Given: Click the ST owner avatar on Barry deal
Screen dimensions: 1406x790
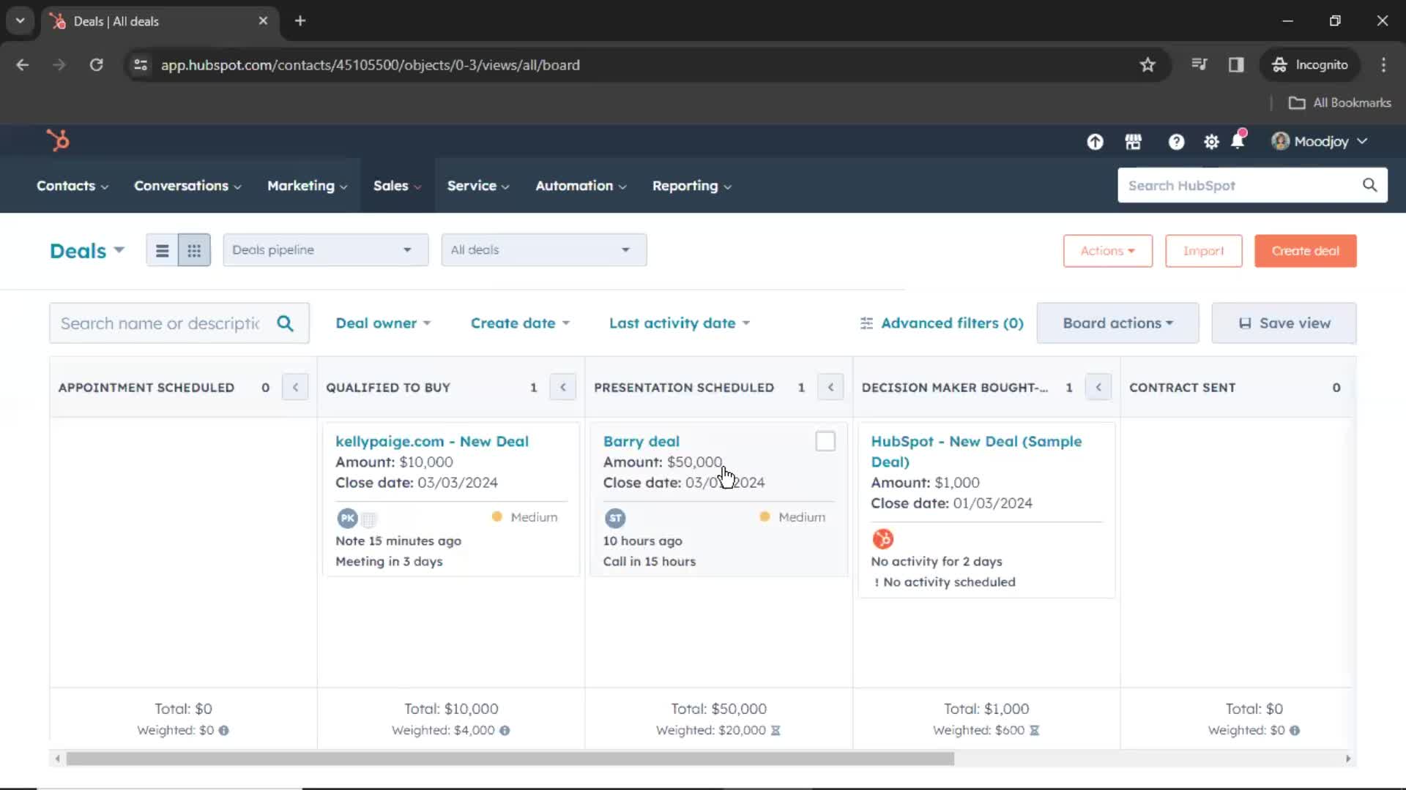Looking at the screenshot, I should (x=615, y=518).
